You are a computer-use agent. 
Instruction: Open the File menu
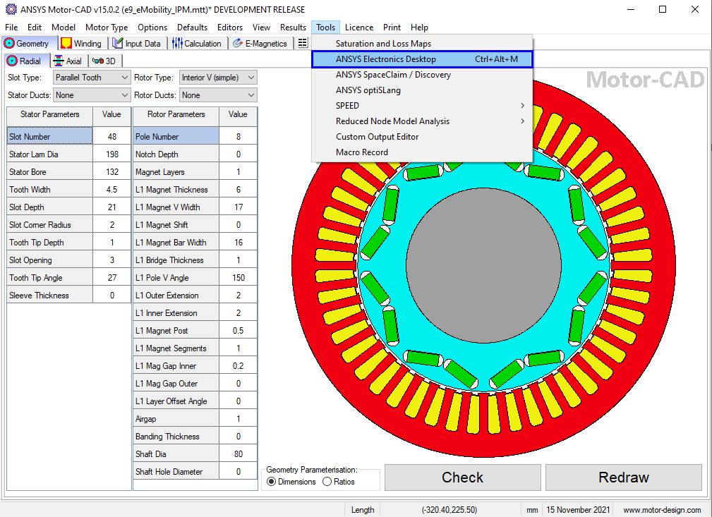click(11, 28)
